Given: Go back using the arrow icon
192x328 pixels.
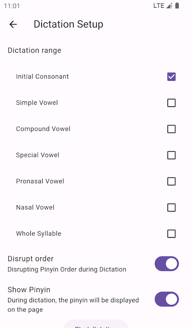Looking at the screenshot, I should click(13, 24).
